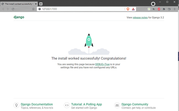Open the Brave Wallet icon

[169, 9]
